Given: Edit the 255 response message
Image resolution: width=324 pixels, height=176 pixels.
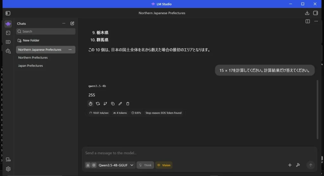Looking at the screenshot, I should point(120,104).
